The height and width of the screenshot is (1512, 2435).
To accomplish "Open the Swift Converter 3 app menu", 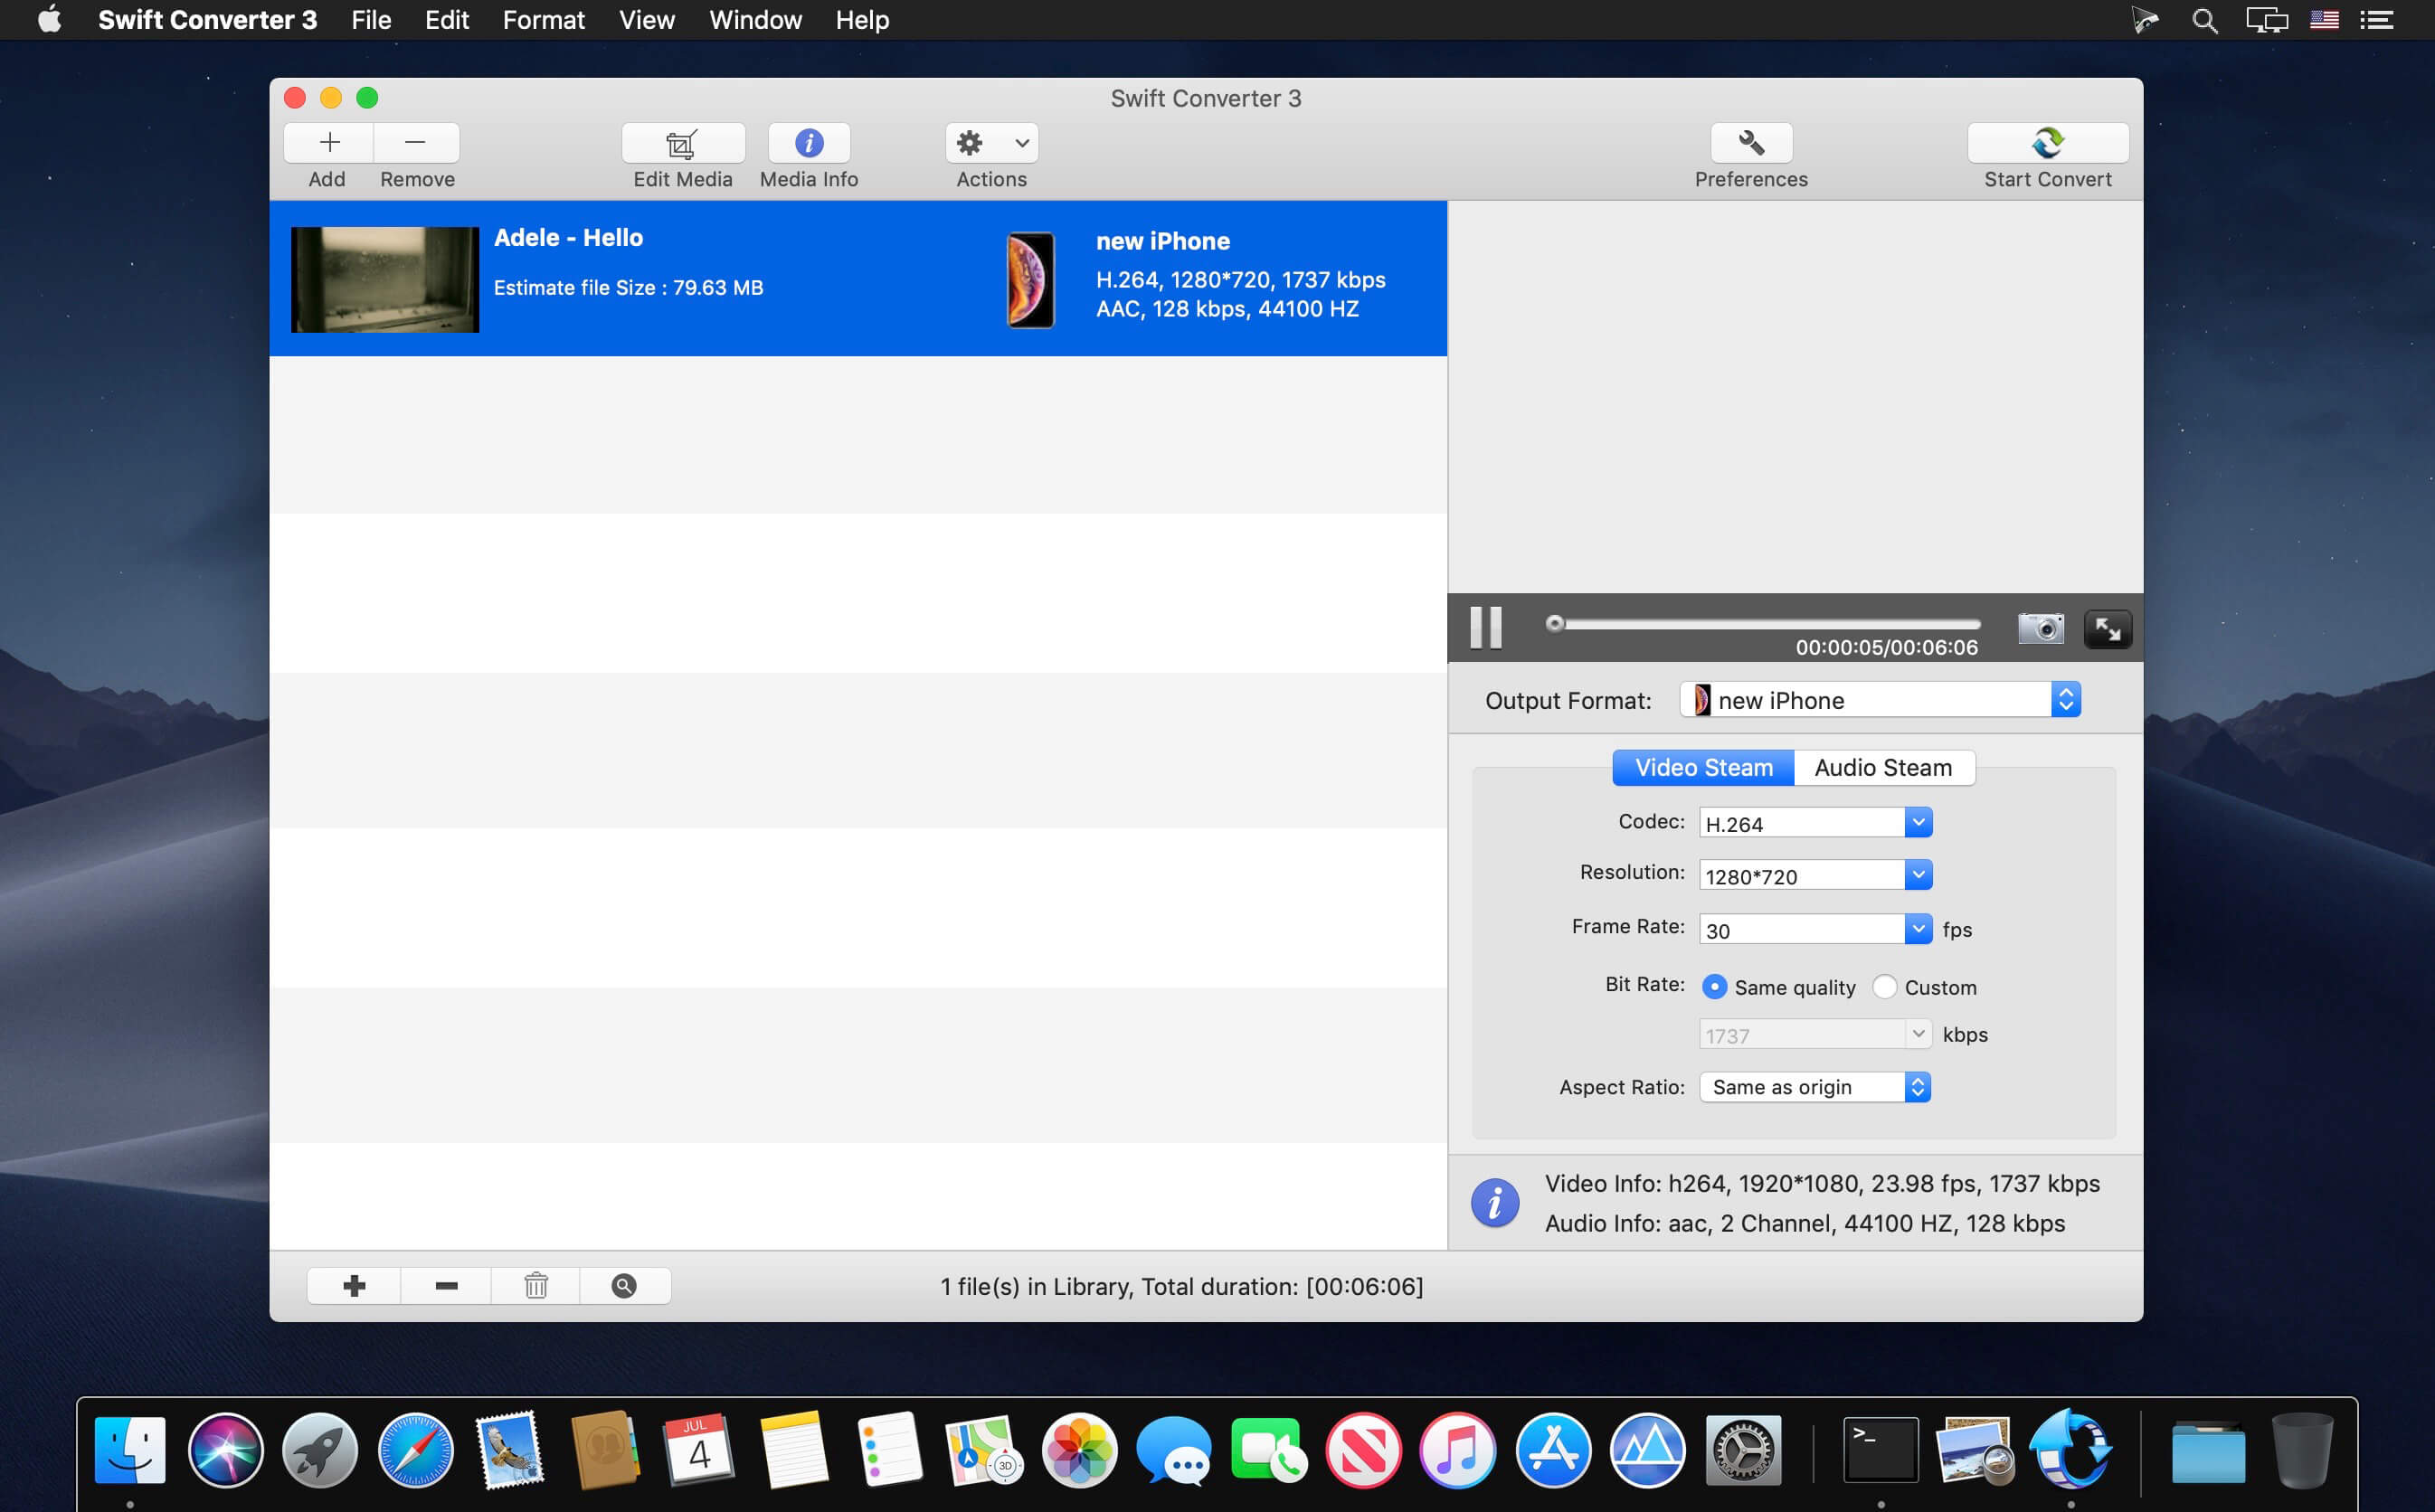I will coord(208,20).
